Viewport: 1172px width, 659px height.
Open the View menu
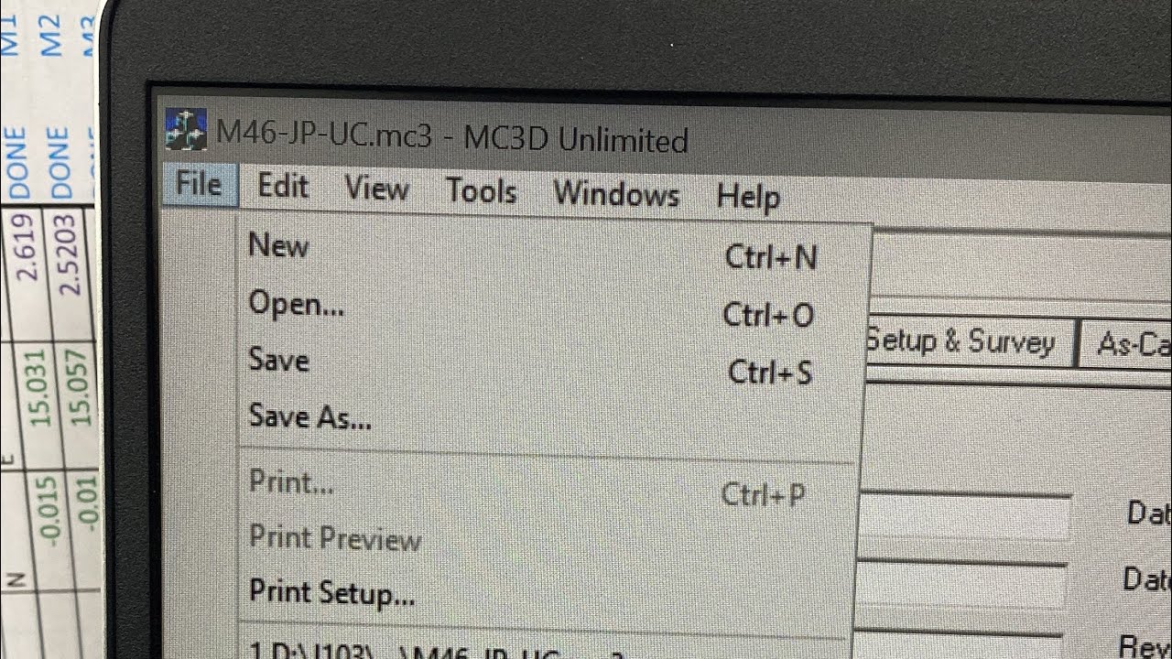(x=376, y=189)
